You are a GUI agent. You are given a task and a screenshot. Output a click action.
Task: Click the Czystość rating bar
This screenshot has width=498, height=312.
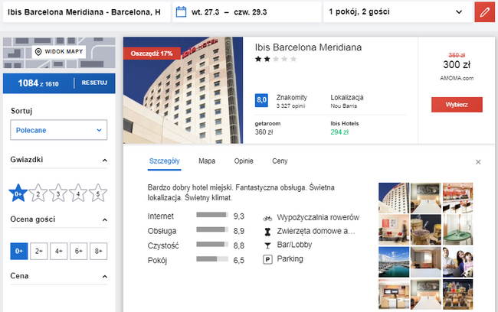click(212, 245)
